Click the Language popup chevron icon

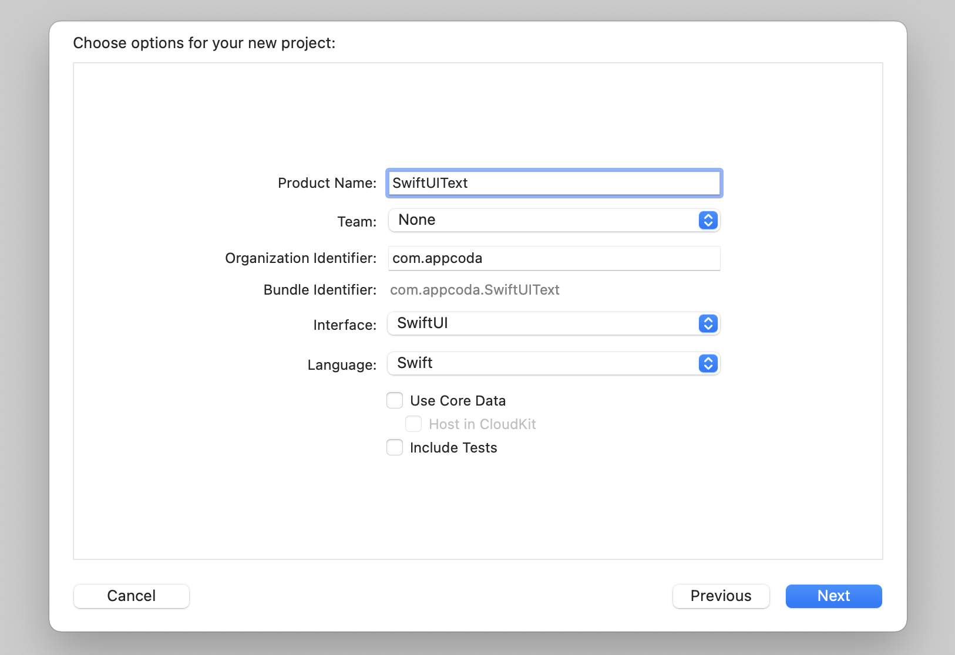point(708,363)
